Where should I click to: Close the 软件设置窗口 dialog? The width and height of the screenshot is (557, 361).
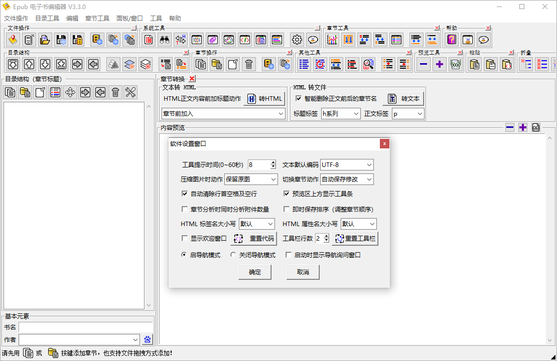384,144
